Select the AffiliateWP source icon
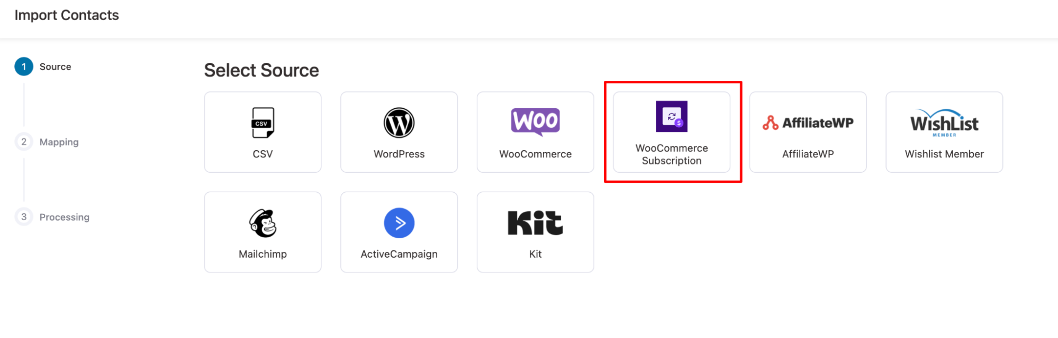1058x338 pixels. [808, 122]
